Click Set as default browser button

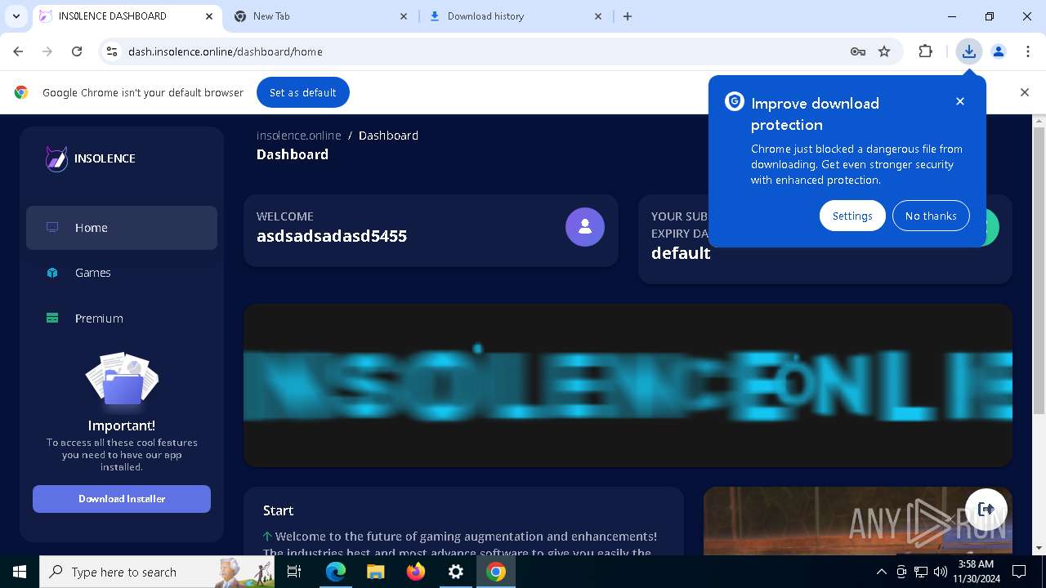[303, 92]
